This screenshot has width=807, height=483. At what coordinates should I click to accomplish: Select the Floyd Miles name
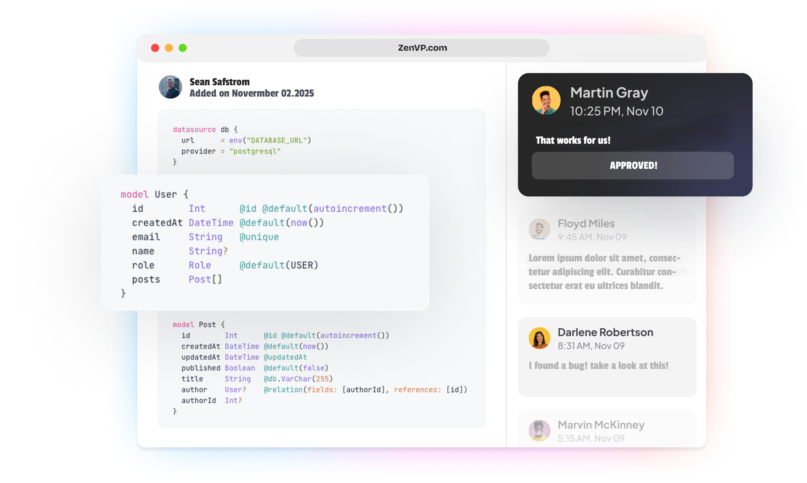586,224
